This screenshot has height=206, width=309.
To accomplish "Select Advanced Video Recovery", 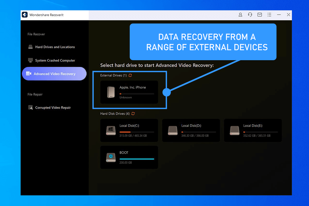I will 54,74.
